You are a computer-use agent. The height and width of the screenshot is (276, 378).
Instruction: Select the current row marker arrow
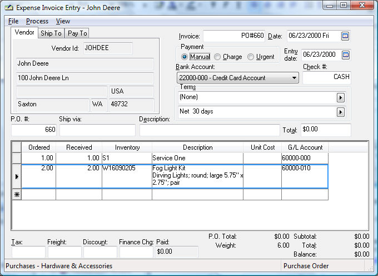point(17,176)
